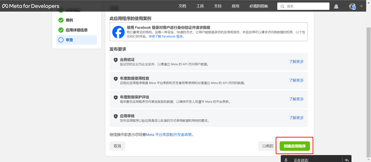This screenshot has height=162, width=371.
Task: Click the 年度数据使用检查 requirement title
Action: pyautogui.click(x=134, y=78)
